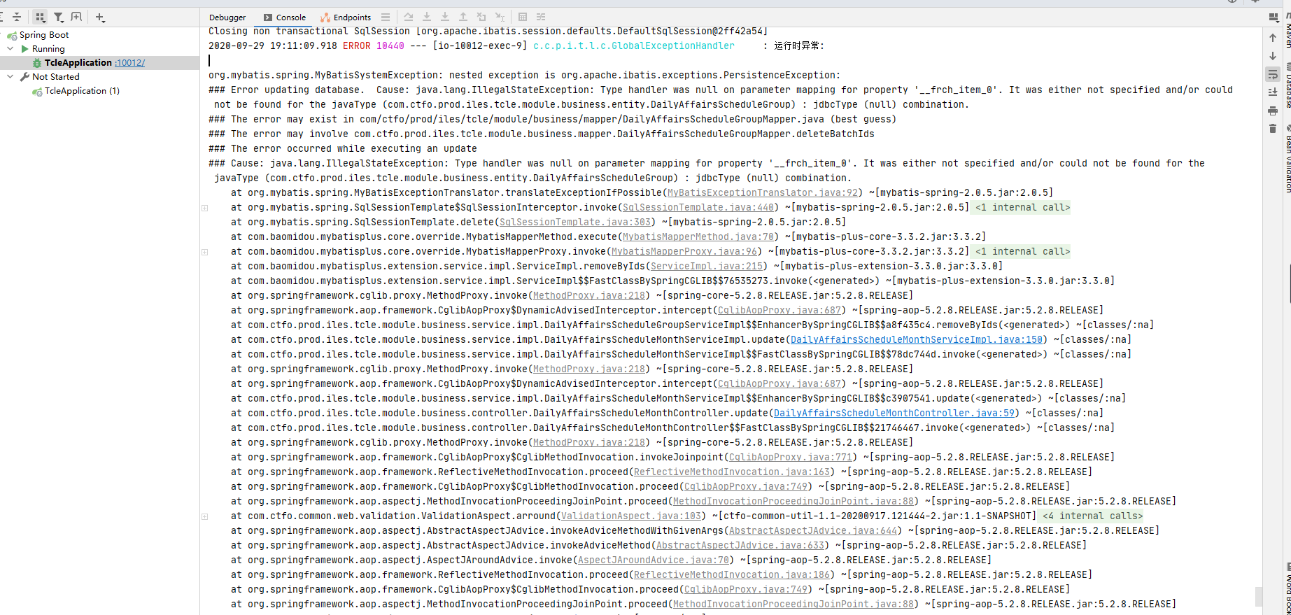Expand the folded '1 internal call' after SqlSessionTemplate.java:440

(x=1022, y=208)
